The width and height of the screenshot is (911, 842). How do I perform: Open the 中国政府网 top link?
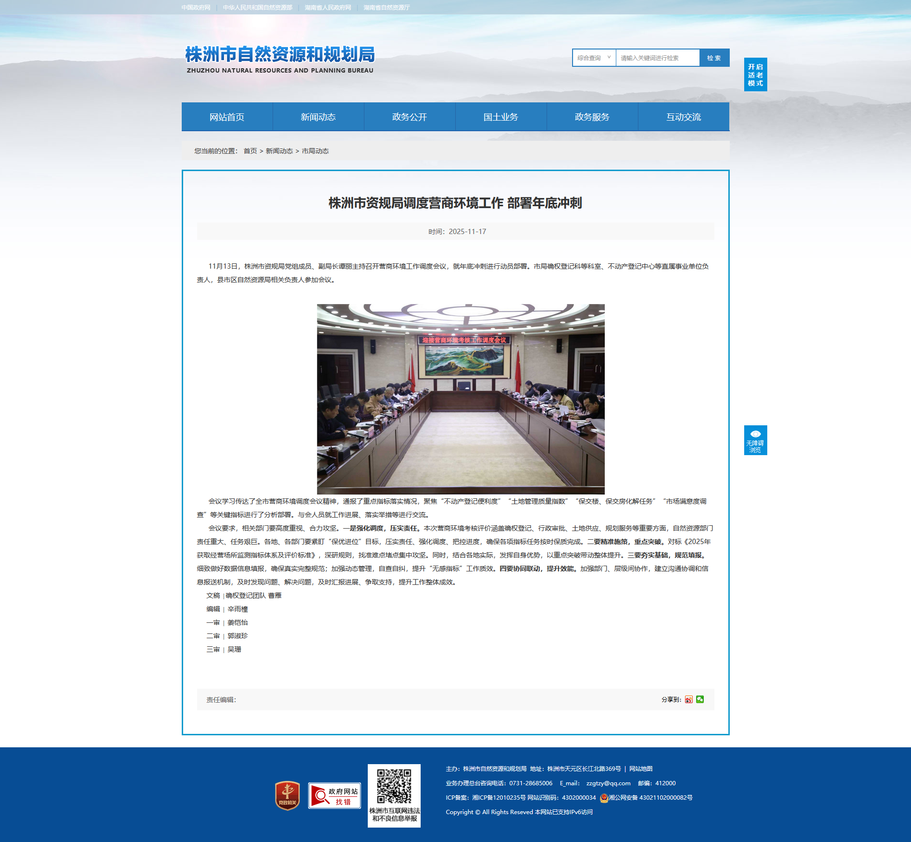[196, 8]
